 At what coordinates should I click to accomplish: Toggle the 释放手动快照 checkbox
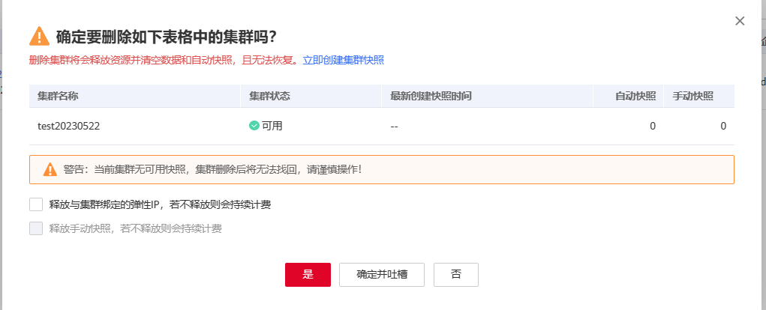[x=36, y=228]
